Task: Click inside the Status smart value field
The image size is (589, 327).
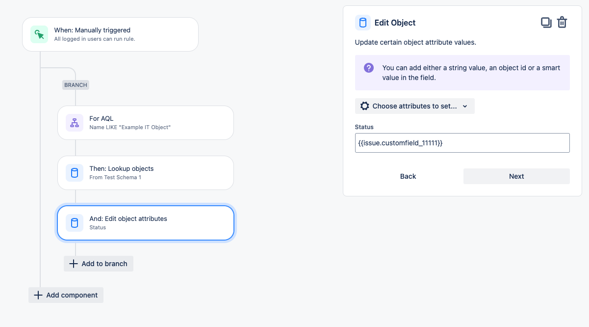Action: click(x=462, y=142)
